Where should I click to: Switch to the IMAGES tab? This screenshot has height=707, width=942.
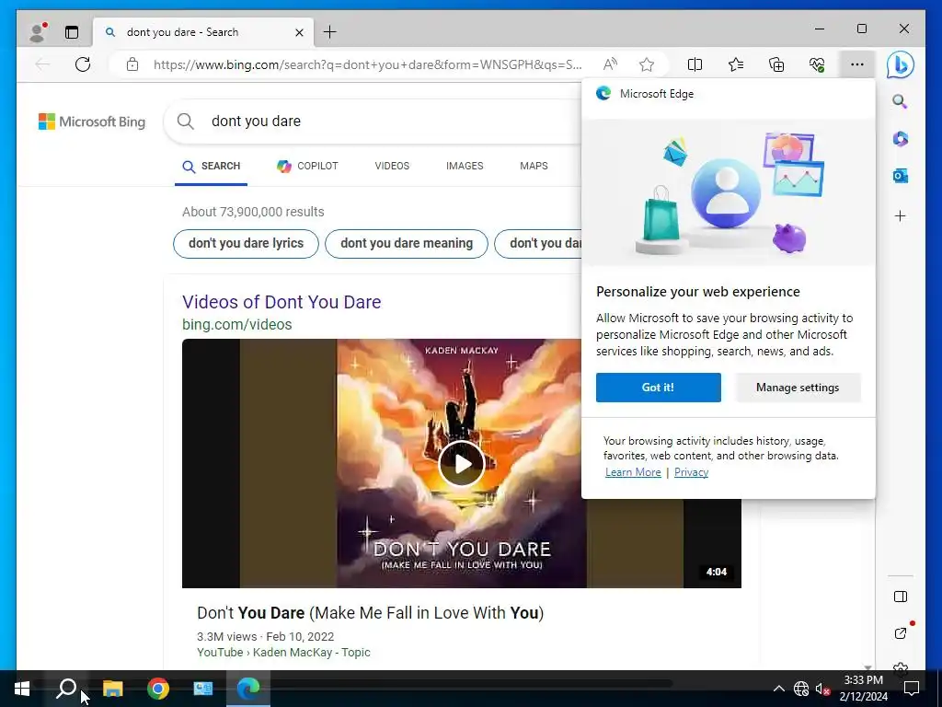pos(465,166)
